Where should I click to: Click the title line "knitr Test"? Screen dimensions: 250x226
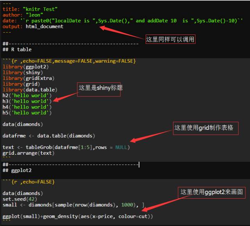(30, 9)
